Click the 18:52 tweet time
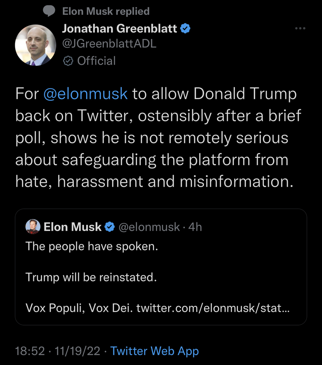 click(x=30, y=351)
